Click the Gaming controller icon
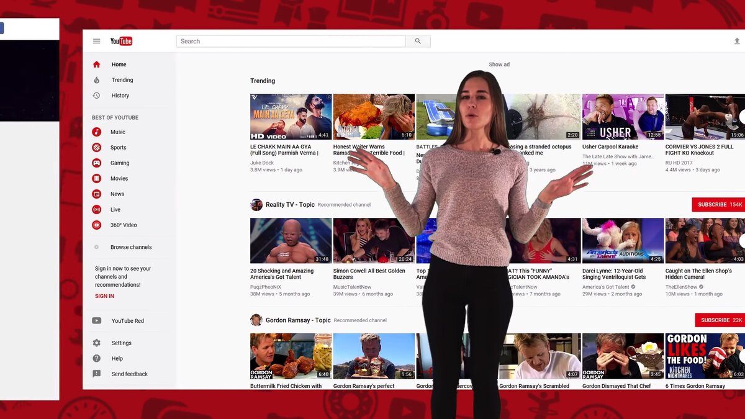 [96, 163]
